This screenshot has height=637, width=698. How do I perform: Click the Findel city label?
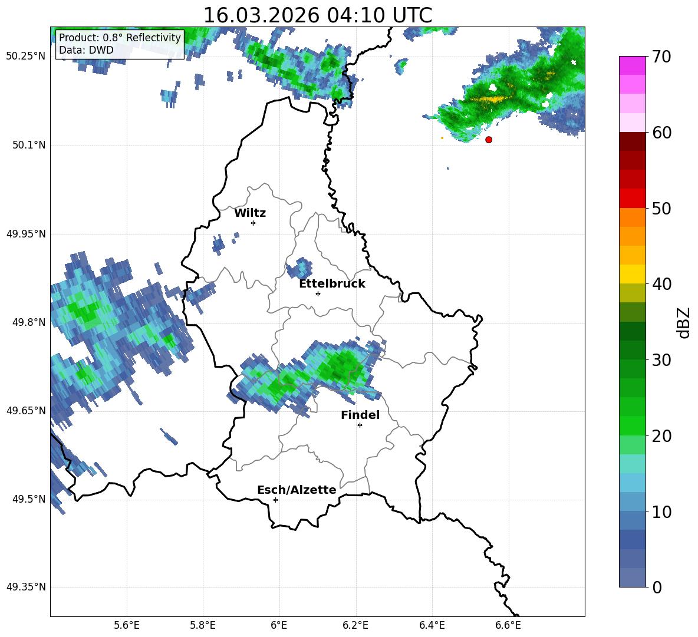[x=360, y=415]
